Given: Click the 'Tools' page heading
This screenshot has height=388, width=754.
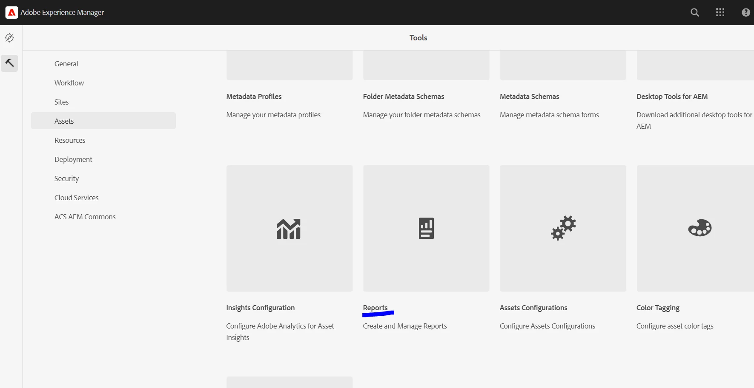Looking at the screenshot, I should point(418,37).
